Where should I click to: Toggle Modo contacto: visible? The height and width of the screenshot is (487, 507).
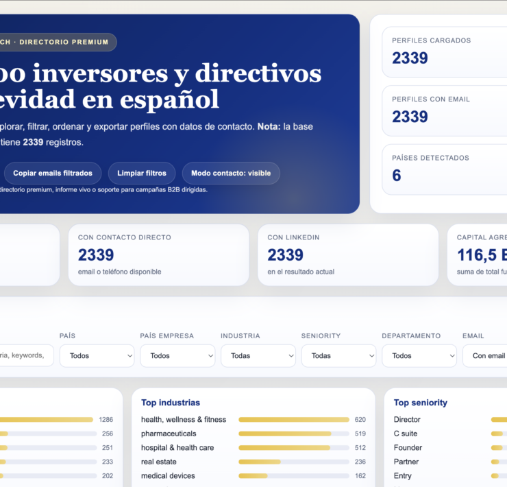[231, 173]
